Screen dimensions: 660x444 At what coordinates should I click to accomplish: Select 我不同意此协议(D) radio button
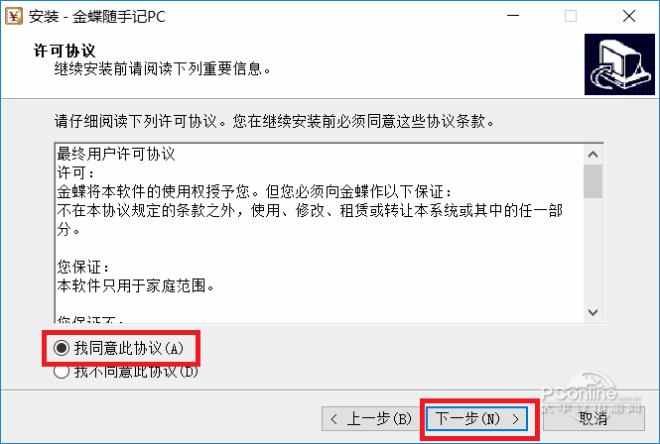click(x=62, y=372)
